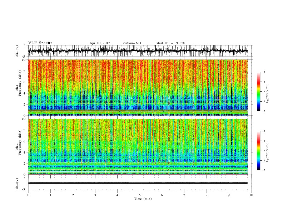283x219 pixels.
Task: Click the ch.1 Frequency (kHz) axis label
Action: (x=19, y=83)
